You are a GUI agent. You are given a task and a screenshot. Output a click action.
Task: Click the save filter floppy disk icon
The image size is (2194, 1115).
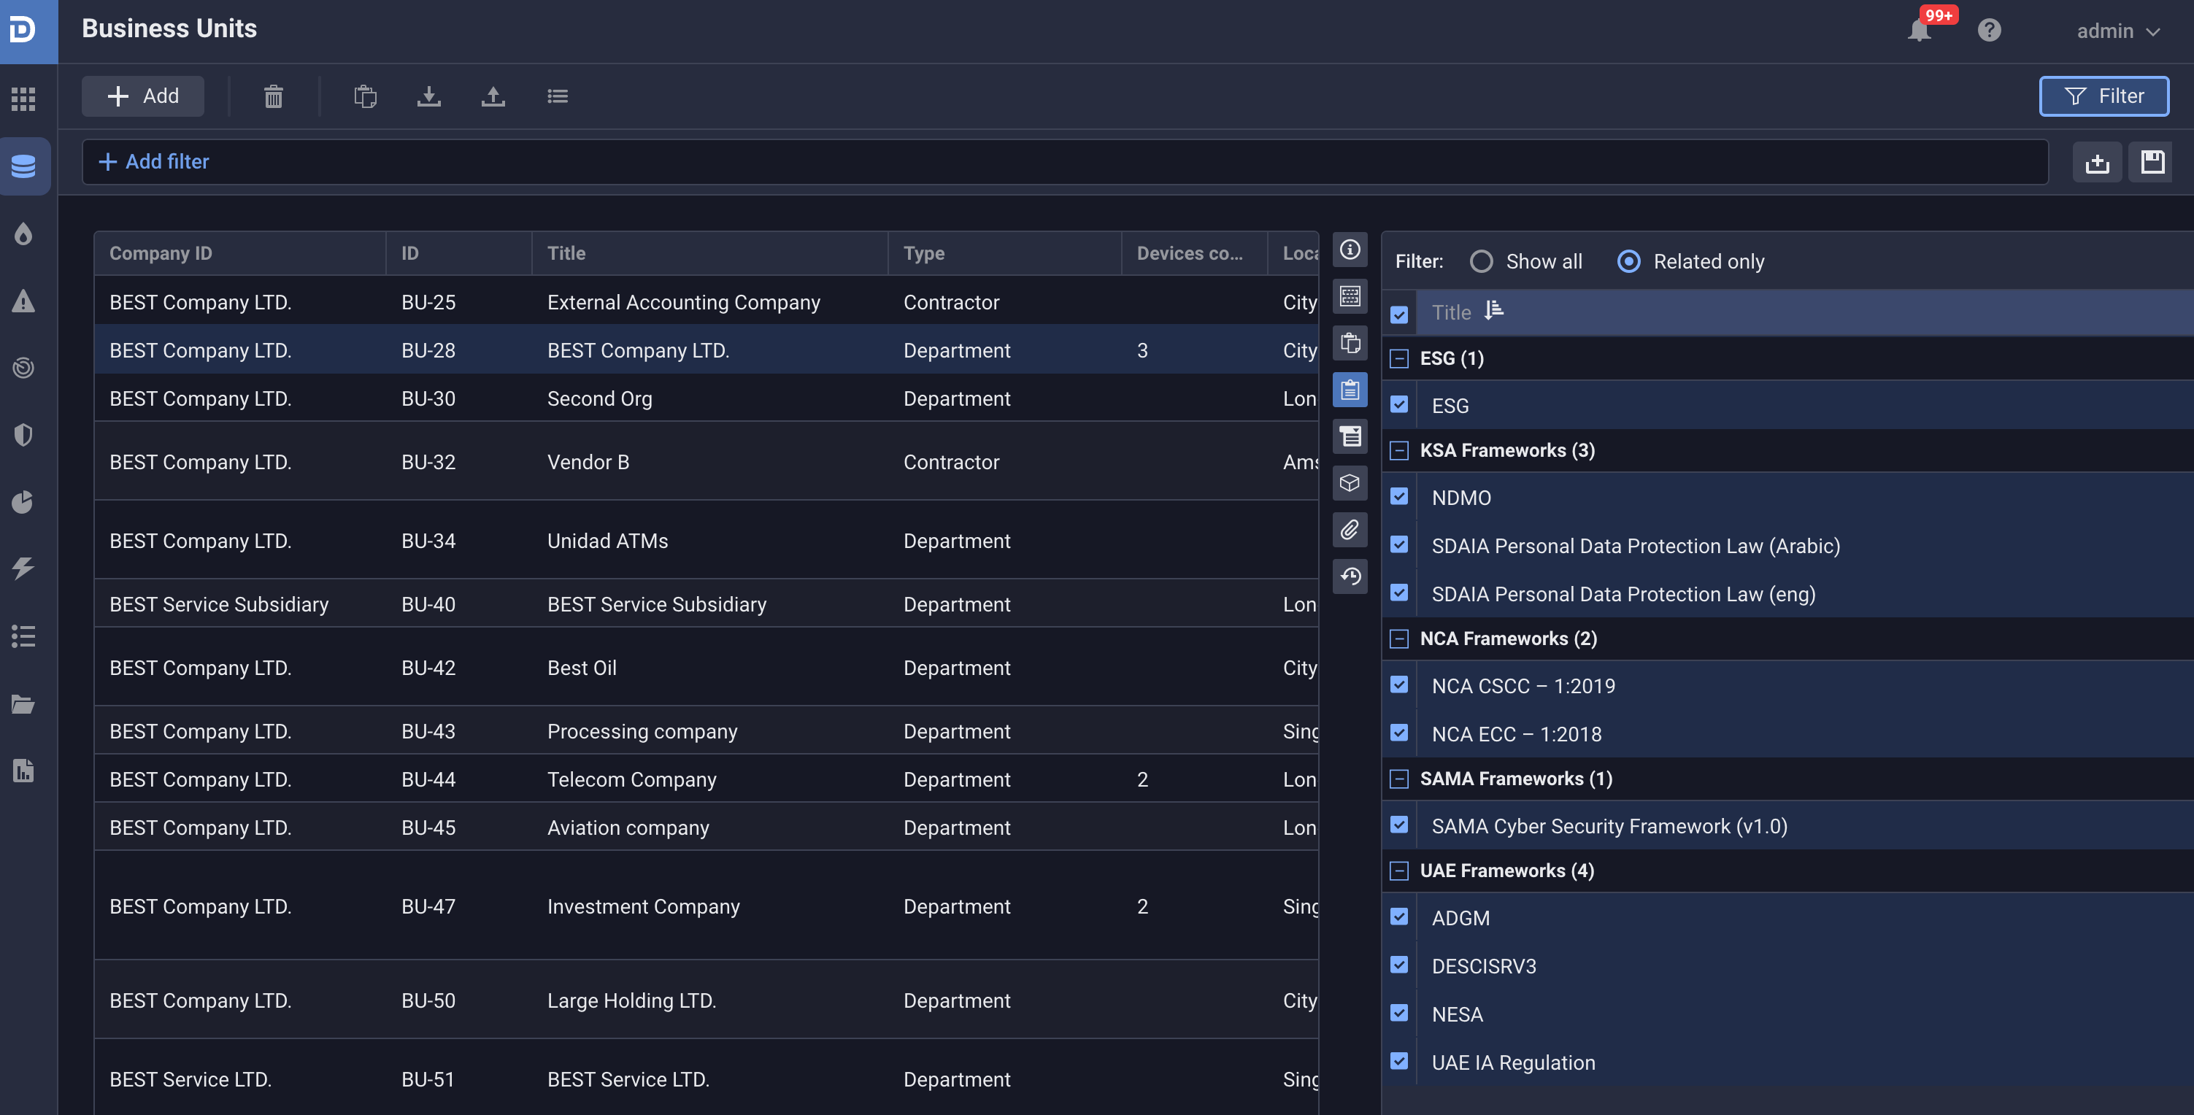pyautogui.click(x=2152, y=162)
